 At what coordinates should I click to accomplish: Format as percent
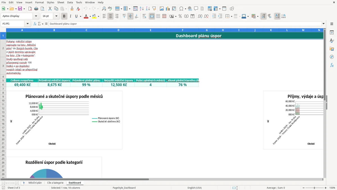pyautogui.click(x=180, y=16)
